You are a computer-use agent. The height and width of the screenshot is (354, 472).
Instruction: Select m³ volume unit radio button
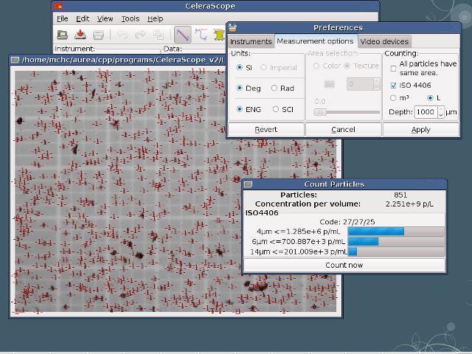[393, 98]
